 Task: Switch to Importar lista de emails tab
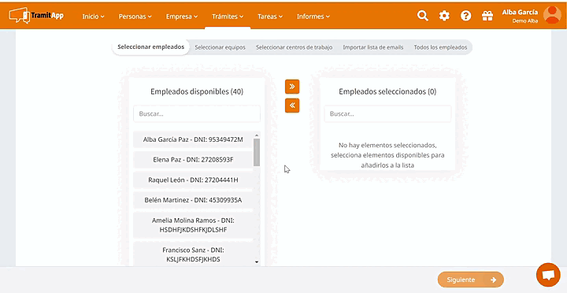tap(372, 47)
